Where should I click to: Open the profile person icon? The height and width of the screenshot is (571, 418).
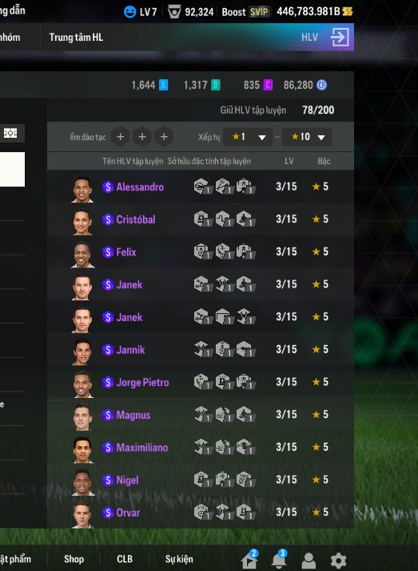pos(309,560)
